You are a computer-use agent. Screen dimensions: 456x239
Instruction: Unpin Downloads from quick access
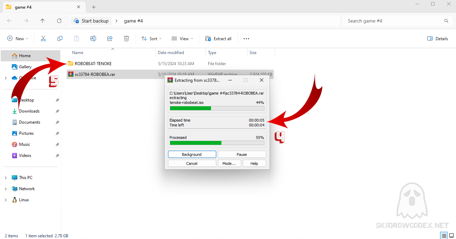click(57, 111)
